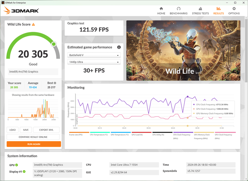Toggle GPU Memory Clock Frequency legend series
248x181 pixels.
tap(204, 136)
